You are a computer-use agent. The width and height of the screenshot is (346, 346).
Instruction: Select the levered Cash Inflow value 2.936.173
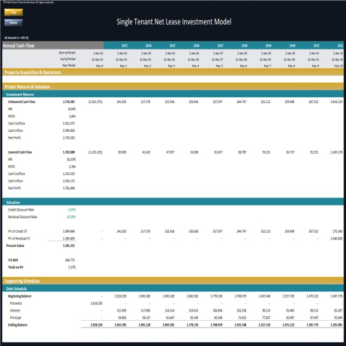click(x=68, y=181)
